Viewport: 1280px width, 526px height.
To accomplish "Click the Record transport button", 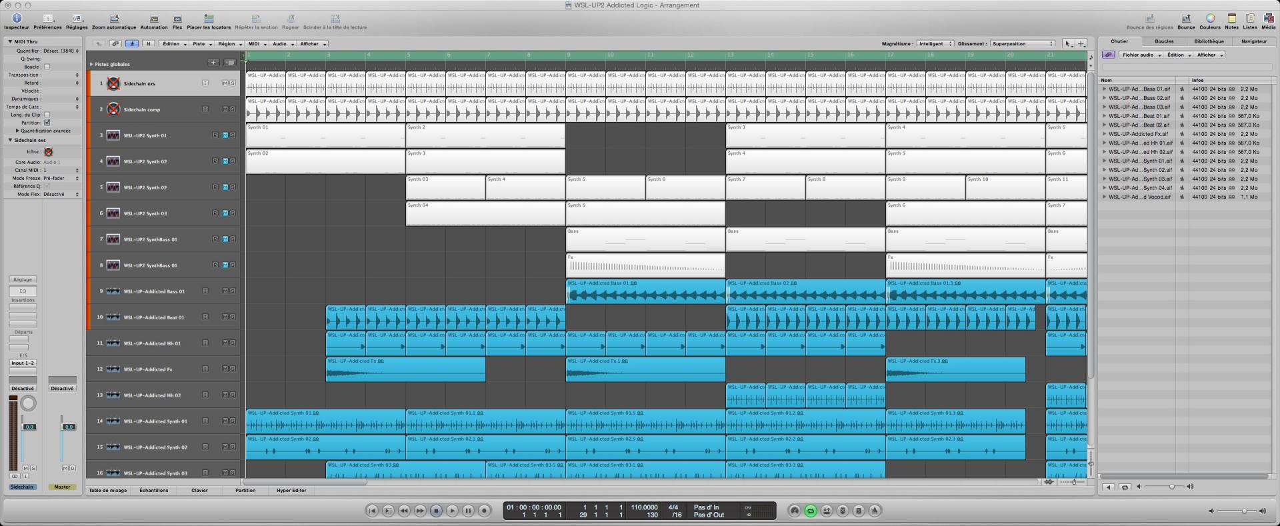I will pyautogui.click(x=485, y=511).
